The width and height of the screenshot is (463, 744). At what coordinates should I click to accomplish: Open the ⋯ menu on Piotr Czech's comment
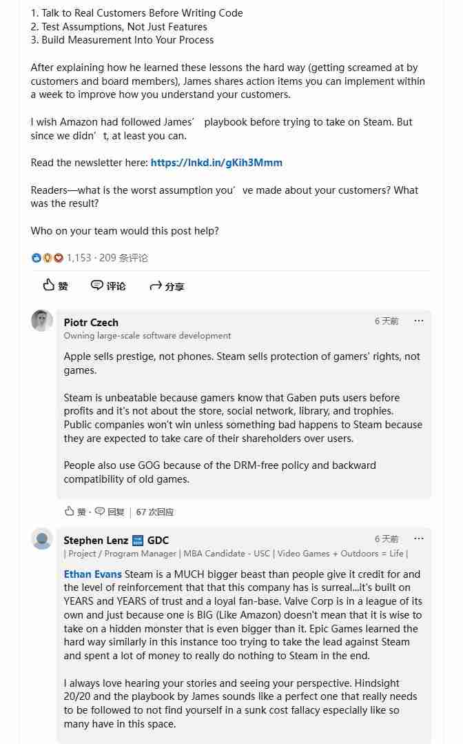[x=419, y=322]
